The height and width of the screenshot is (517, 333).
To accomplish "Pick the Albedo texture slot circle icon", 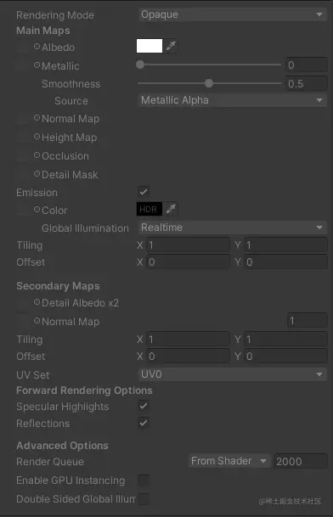I will pyautogui.click(x=37, y=47).
